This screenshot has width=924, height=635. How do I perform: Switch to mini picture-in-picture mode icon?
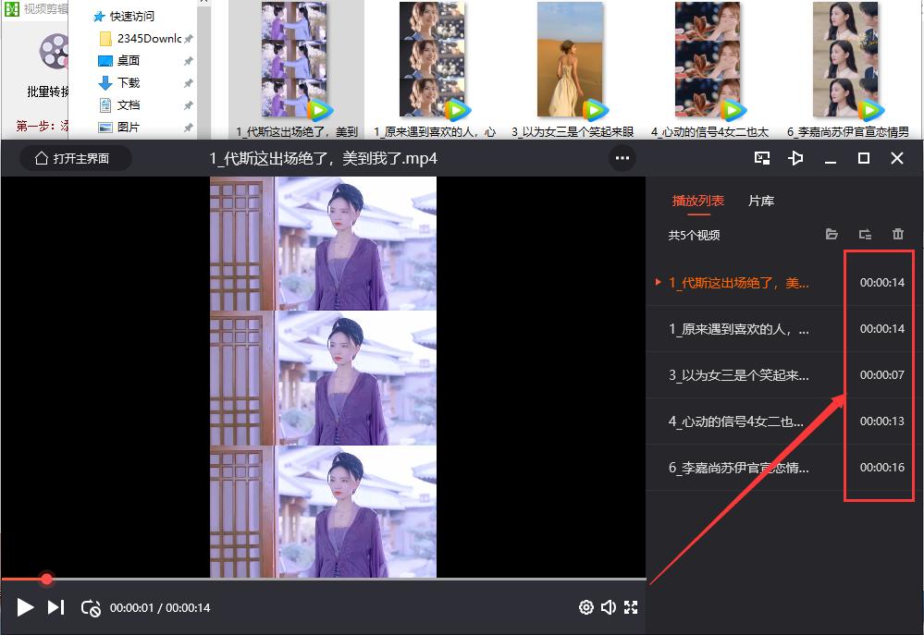(762, 158)
